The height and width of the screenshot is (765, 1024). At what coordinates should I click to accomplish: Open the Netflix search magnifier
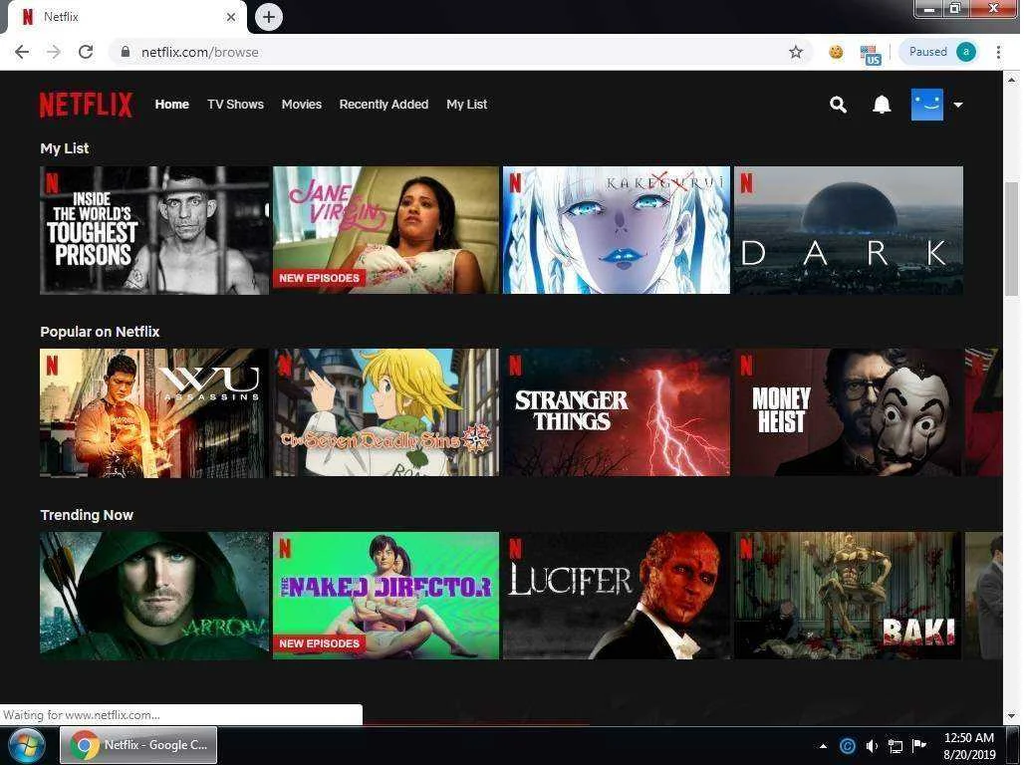pyautogui.click(x=838, y=105)
